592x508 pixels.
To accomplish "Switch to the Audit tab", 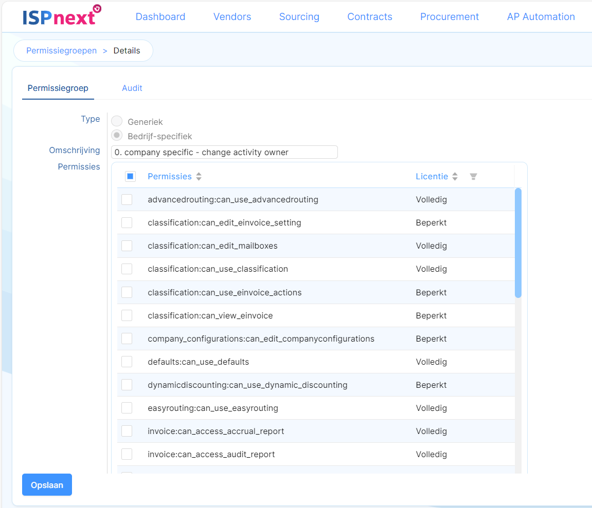I will pos(132,88).
